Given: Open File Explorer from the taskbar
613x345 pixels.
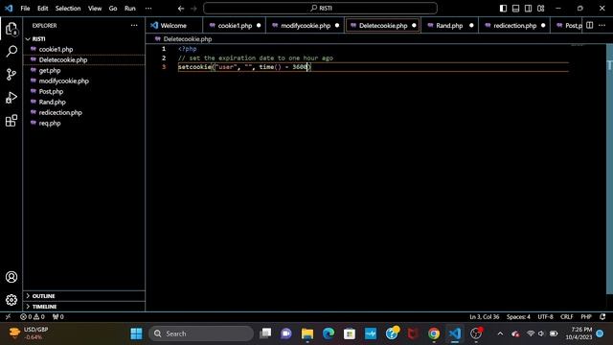Looking at the screenshot, I should click(307, 333).
